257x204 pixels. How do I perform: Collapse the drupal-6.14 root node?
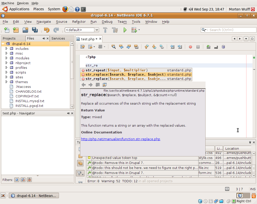point(3,44)
